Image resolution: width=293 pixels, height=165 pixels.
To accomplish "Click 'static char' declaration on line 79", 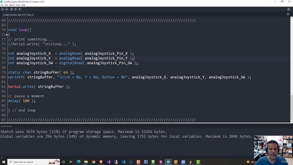I will click(20, 72).
